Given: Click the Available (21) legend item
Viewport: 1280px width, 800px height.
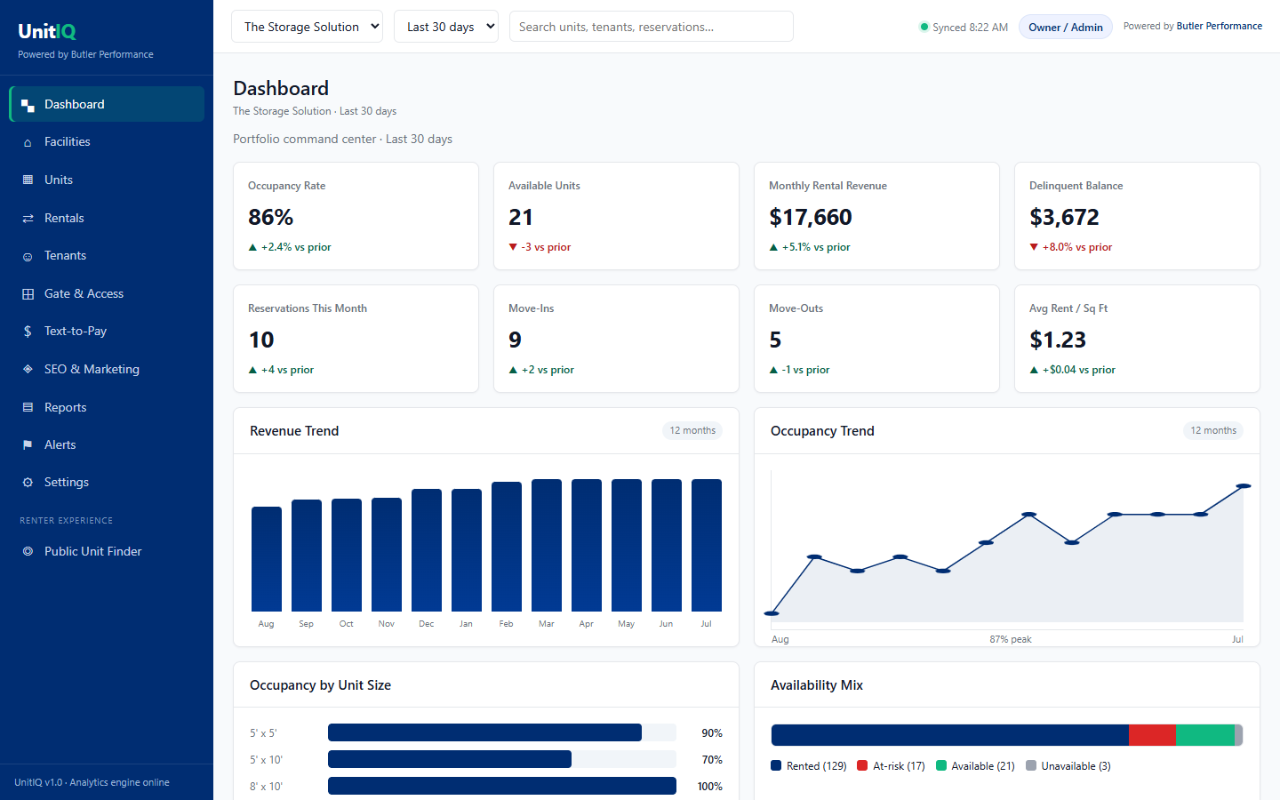Looking at the screenshot, I should tap(975, 765).
